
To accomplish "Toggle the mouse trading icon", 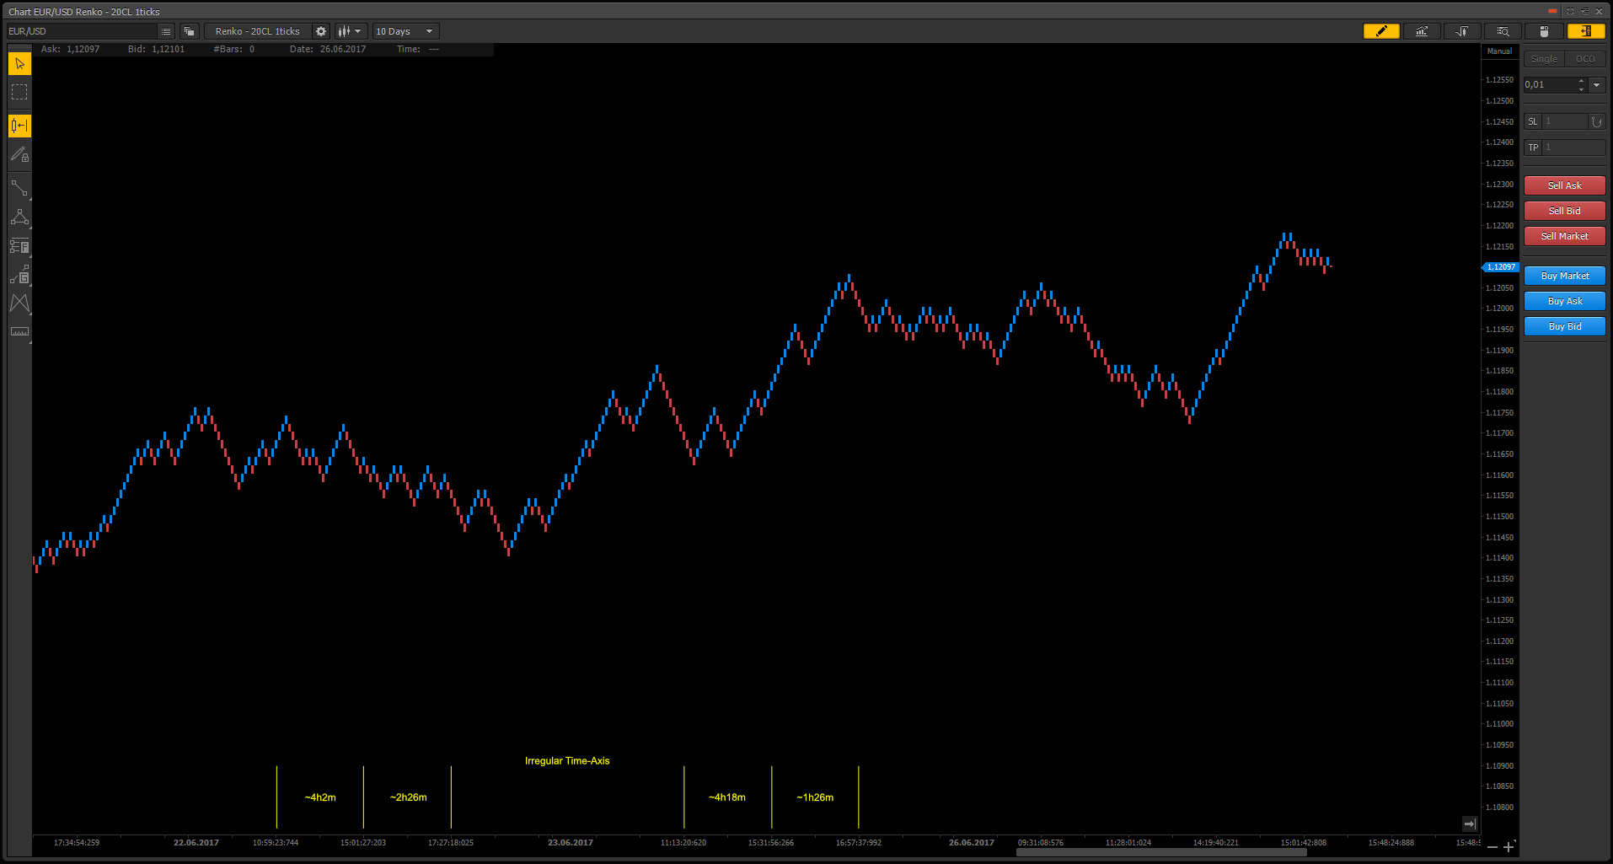I will tap(1544, 31).
